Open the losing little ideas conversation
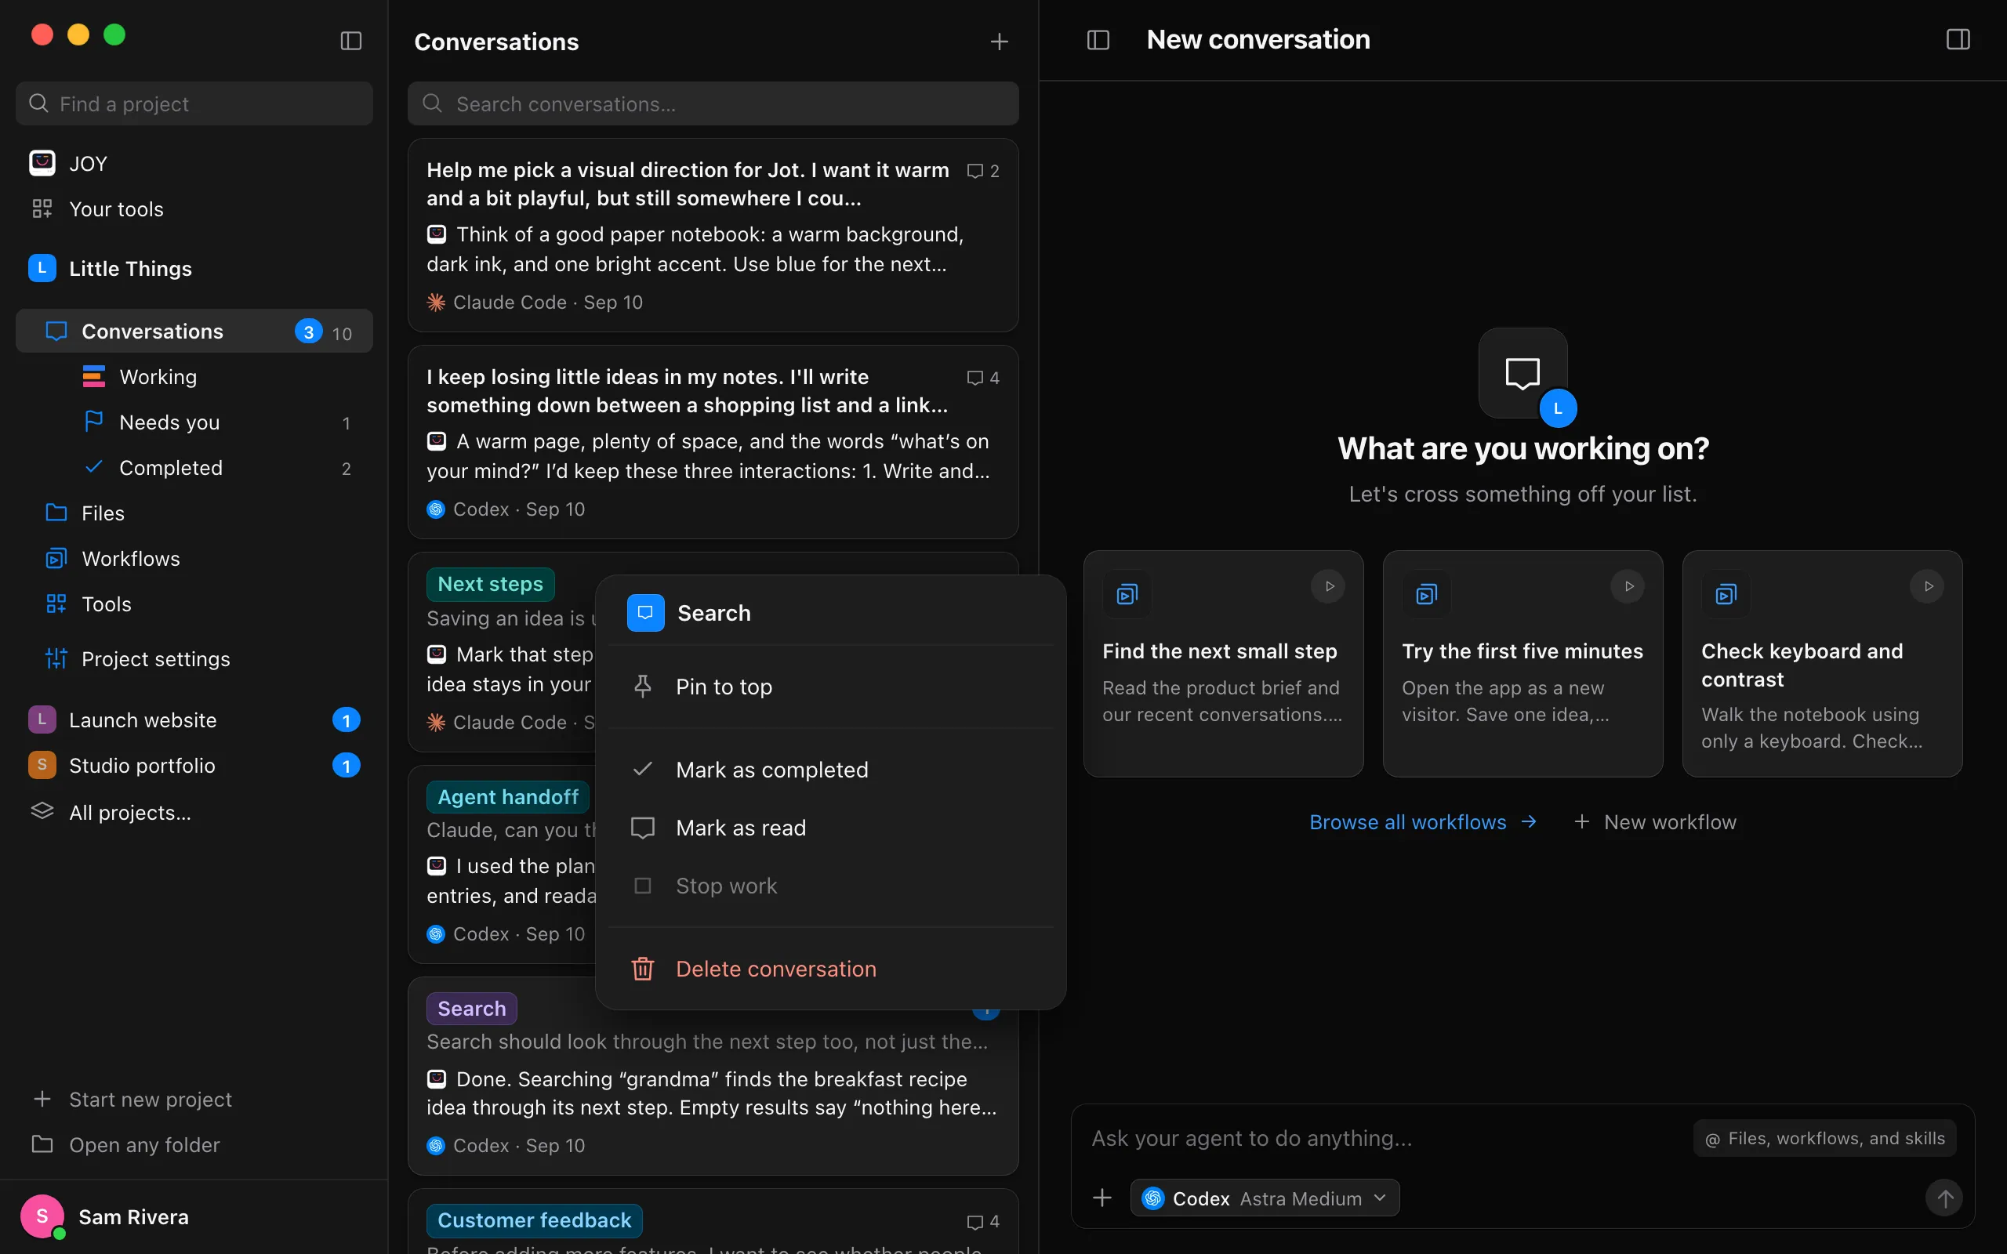Screen dimensions: 2007x1254 point(713,442)
